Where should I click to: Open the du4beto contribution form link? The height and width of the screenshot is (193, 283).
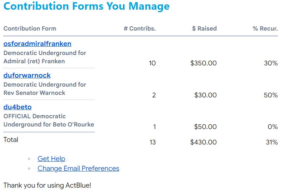click(18, 107)
